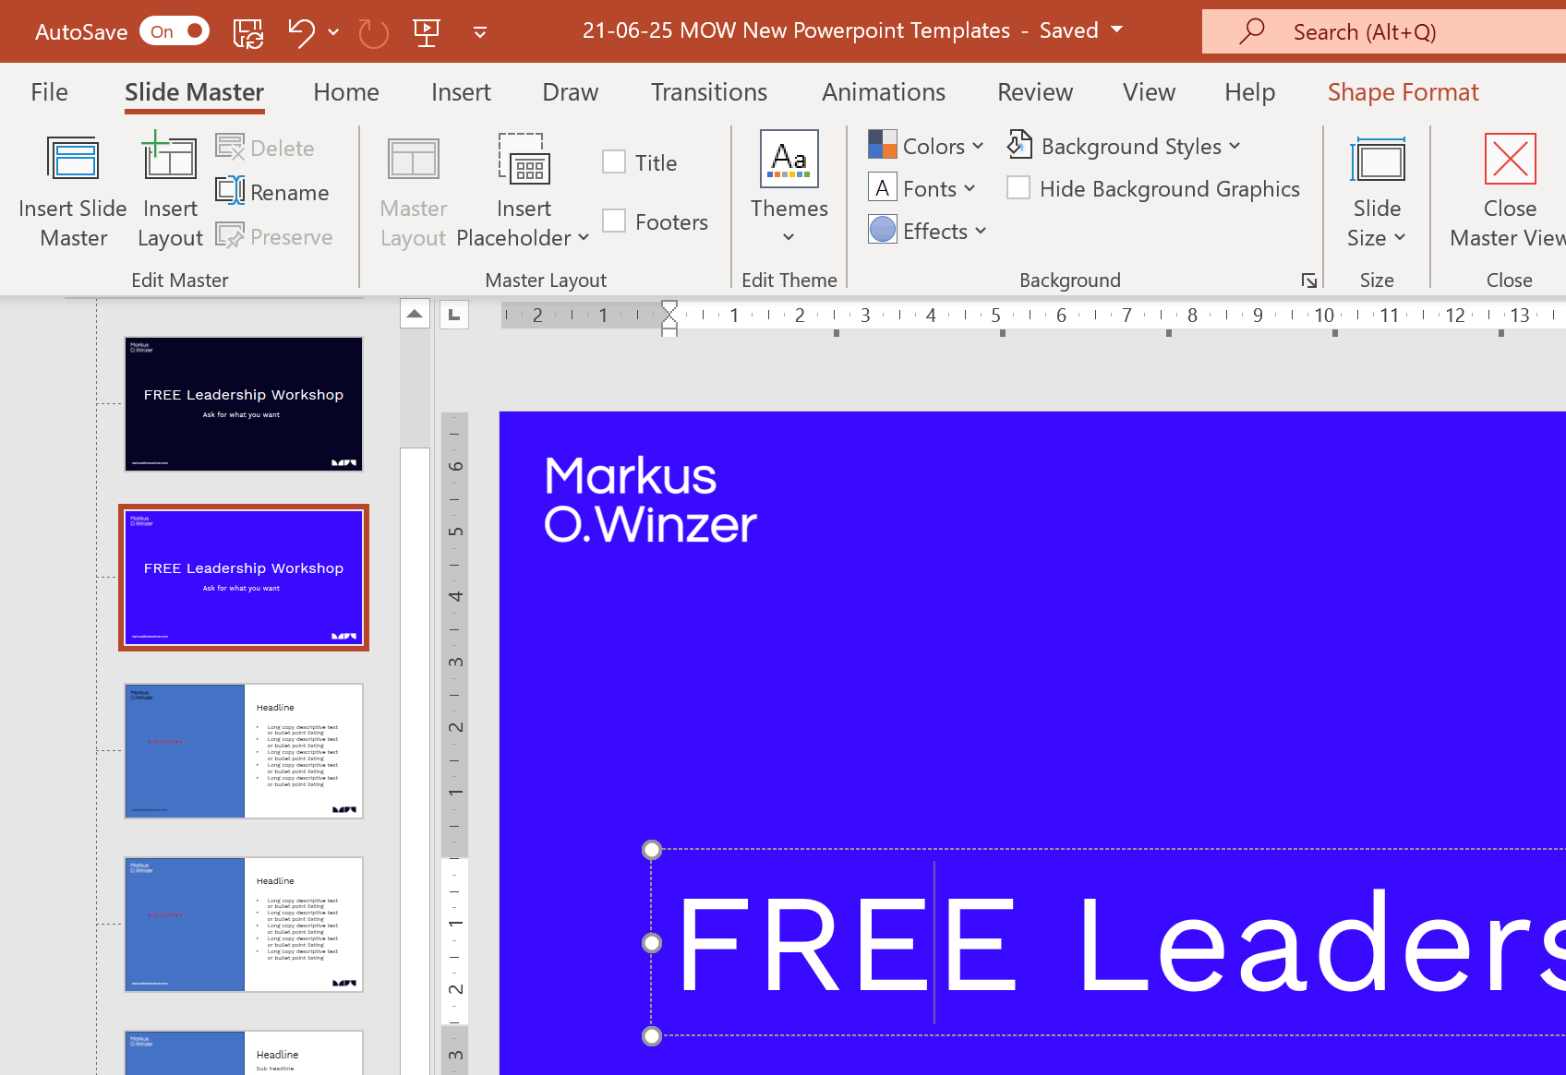The height and width of the screenshot is (1075, 1566).
Task: Open the document title Saved dropdown
Action: point(1117,30)
